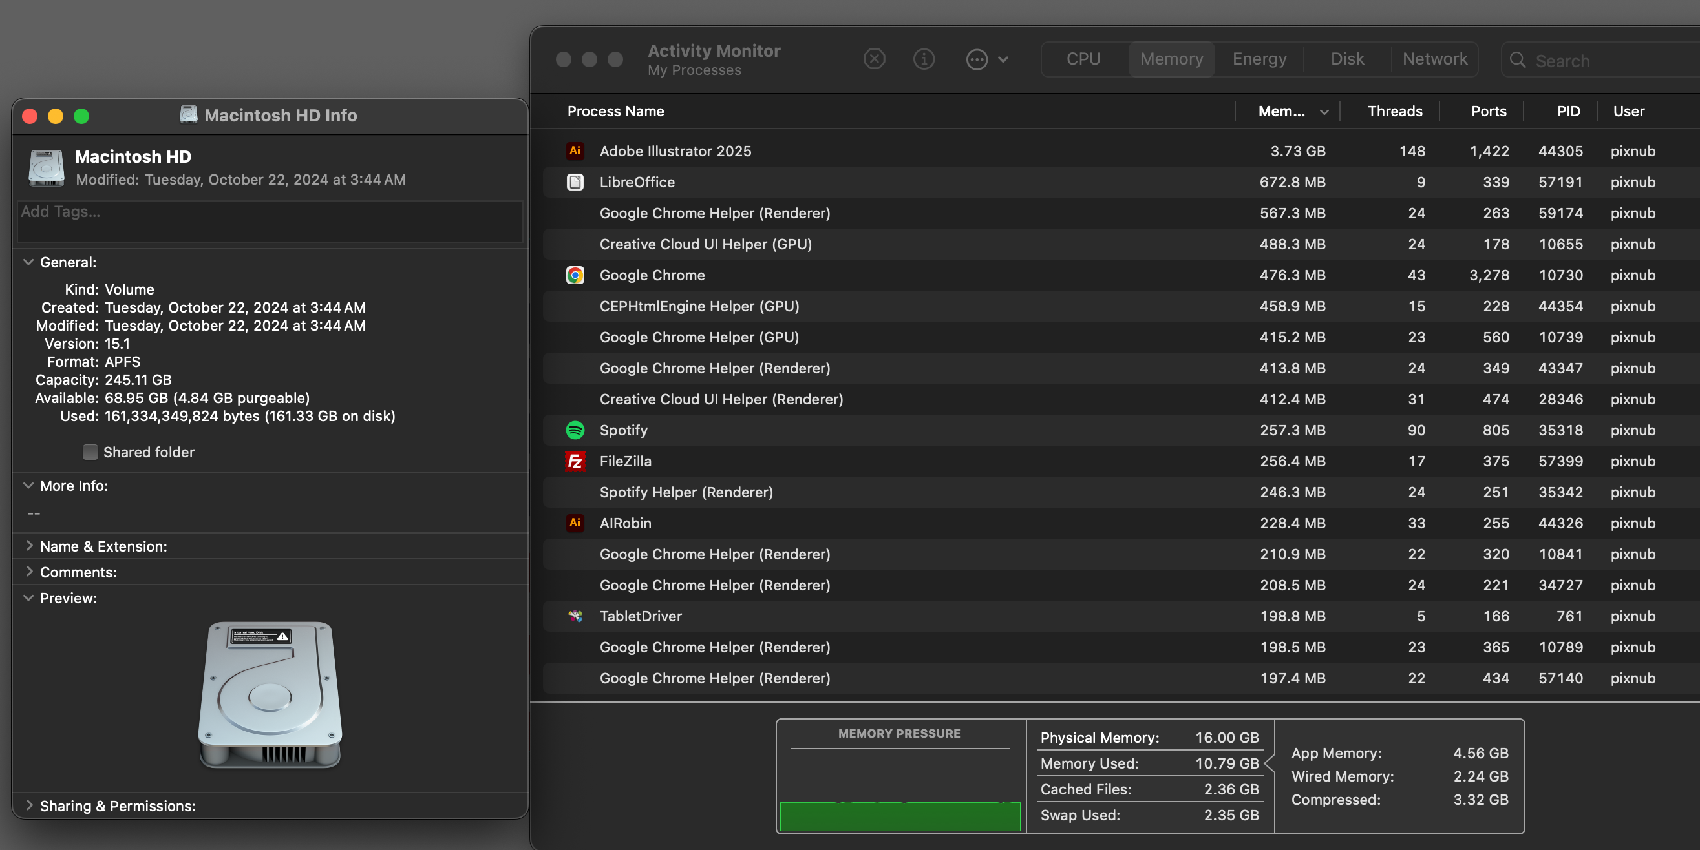Click the small drive icon in Info title bar
The height and width of the screenshot is (850, 1700).
click(188, 115)
